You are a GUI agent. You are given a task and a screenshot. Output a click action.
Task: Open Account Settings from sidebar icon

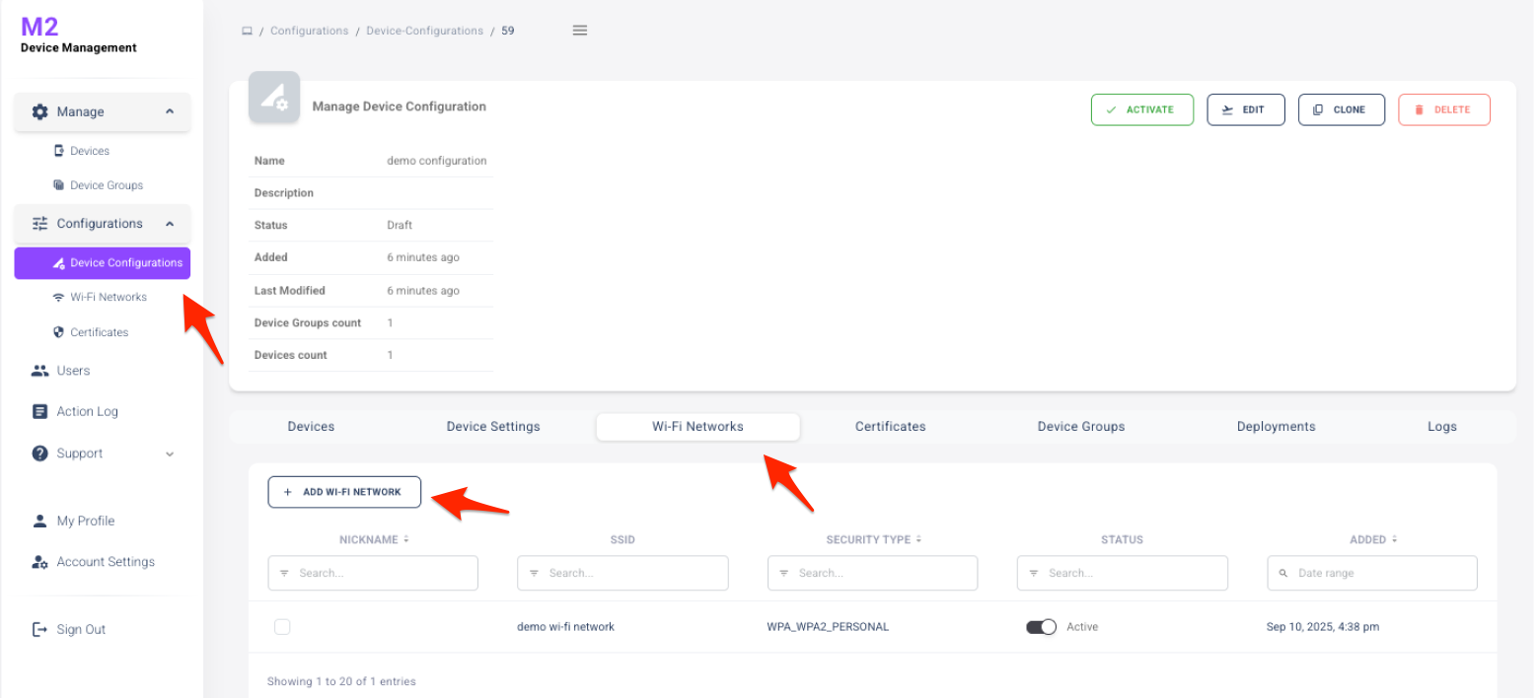(x=39, y=562)
